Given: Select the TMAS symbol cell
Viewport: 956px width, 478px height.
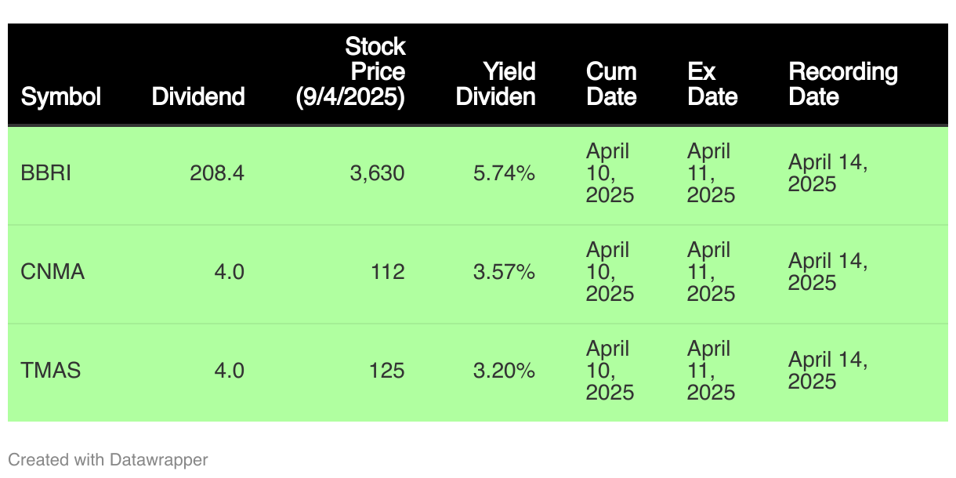Looking at the screenshot, I should (x=51, y=370).
